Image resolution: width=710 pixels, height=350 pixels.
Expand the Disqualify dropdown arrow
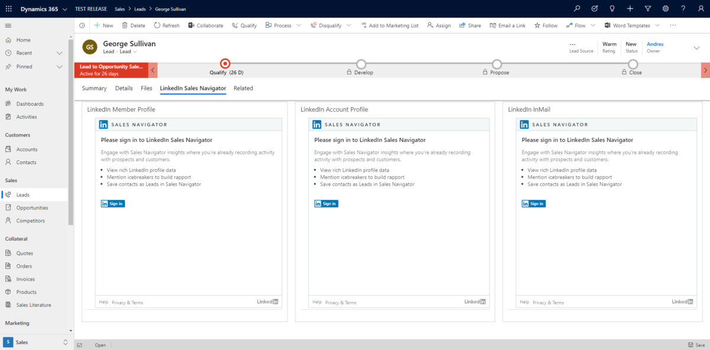pos(348,25)
